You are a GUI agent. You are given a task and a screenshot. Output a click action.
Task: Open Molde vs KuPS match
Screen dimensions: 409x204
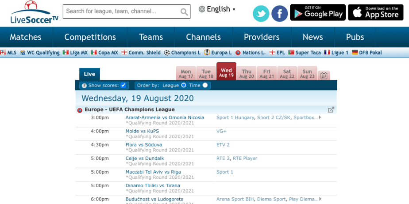pyautogui.click(x=142, y=131)
